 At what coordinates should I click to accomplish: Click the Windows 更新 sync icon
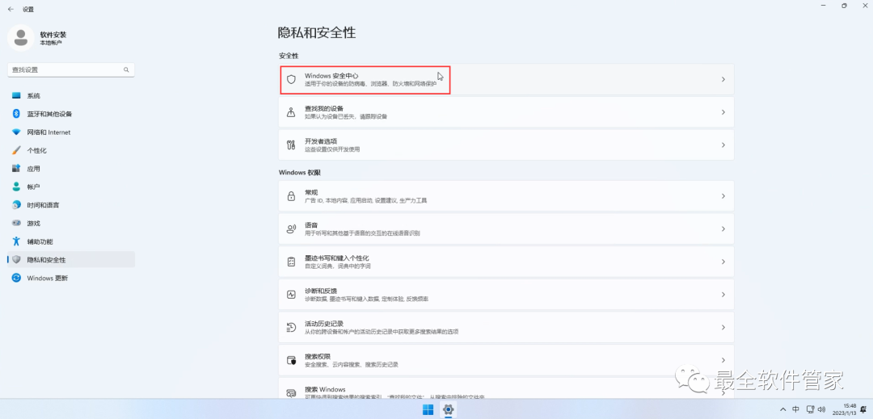click(16, 278)
